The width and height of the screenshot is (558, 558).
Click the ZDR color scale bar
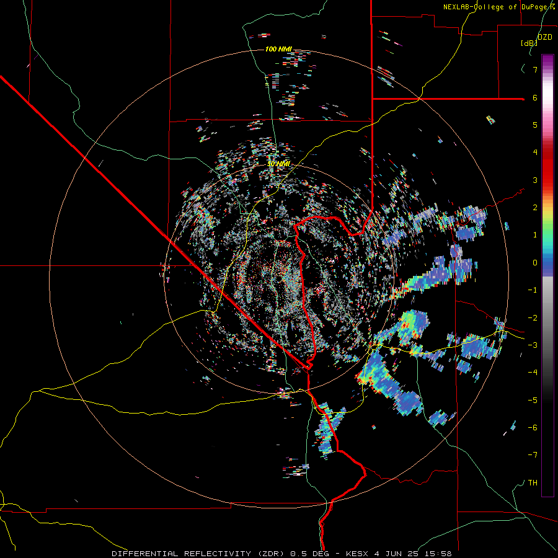547,275
